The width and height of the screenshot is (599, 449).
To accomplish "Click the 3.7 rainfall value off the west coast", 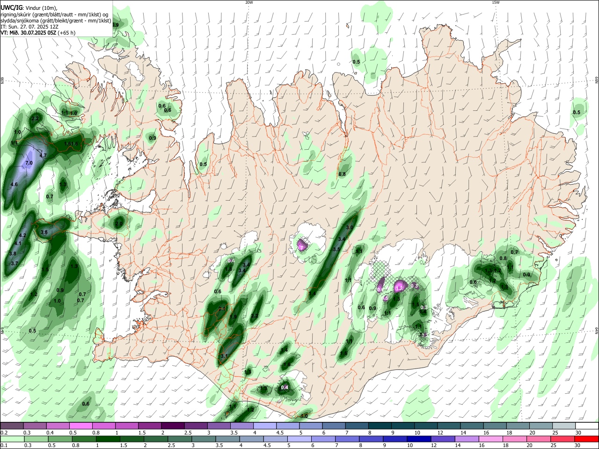I will point(14,263).
